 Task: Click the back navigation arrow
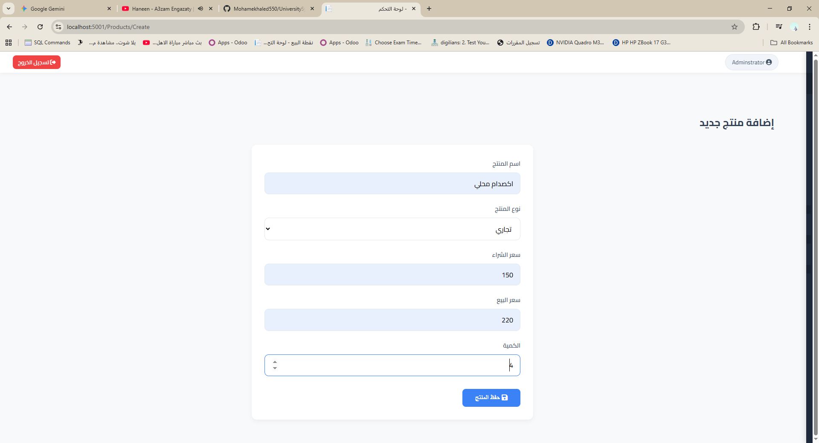[x=9, y=27]
